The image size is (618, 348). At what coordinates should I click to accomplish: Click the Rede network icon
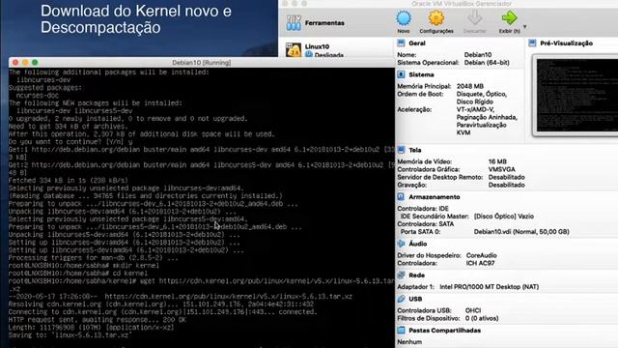coord(401,275)
